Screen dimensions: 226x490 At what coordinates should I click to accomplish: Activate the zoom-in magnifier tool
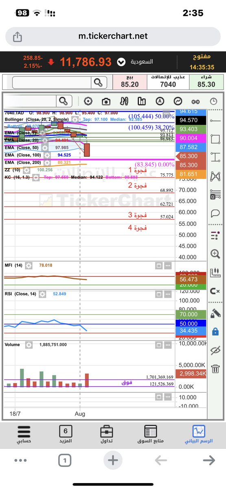(x=215, y=254)
